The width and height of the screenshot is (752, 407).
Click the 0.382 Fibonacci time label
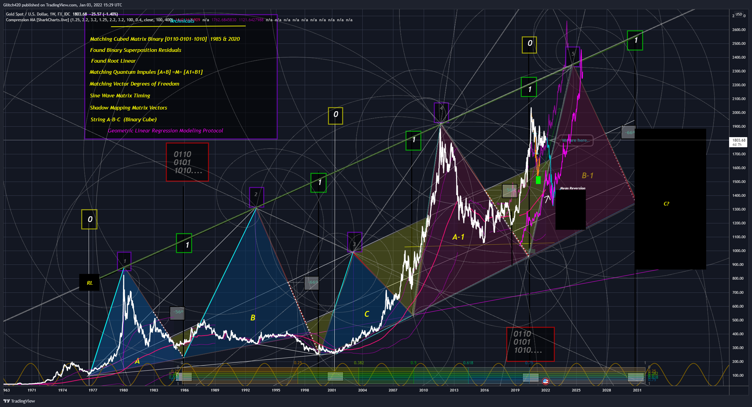pos(359,363)
